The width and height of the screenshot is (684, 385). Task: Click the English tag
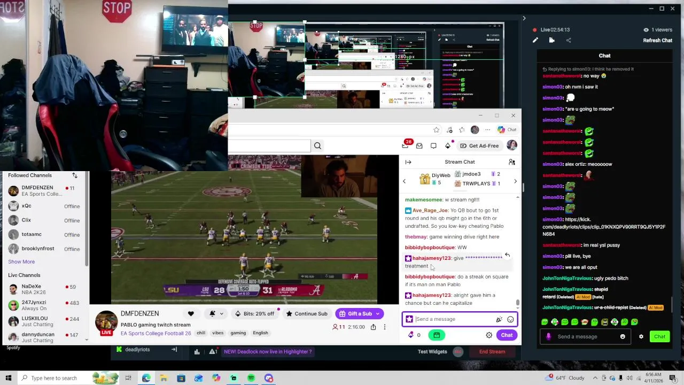click(260, 333)
